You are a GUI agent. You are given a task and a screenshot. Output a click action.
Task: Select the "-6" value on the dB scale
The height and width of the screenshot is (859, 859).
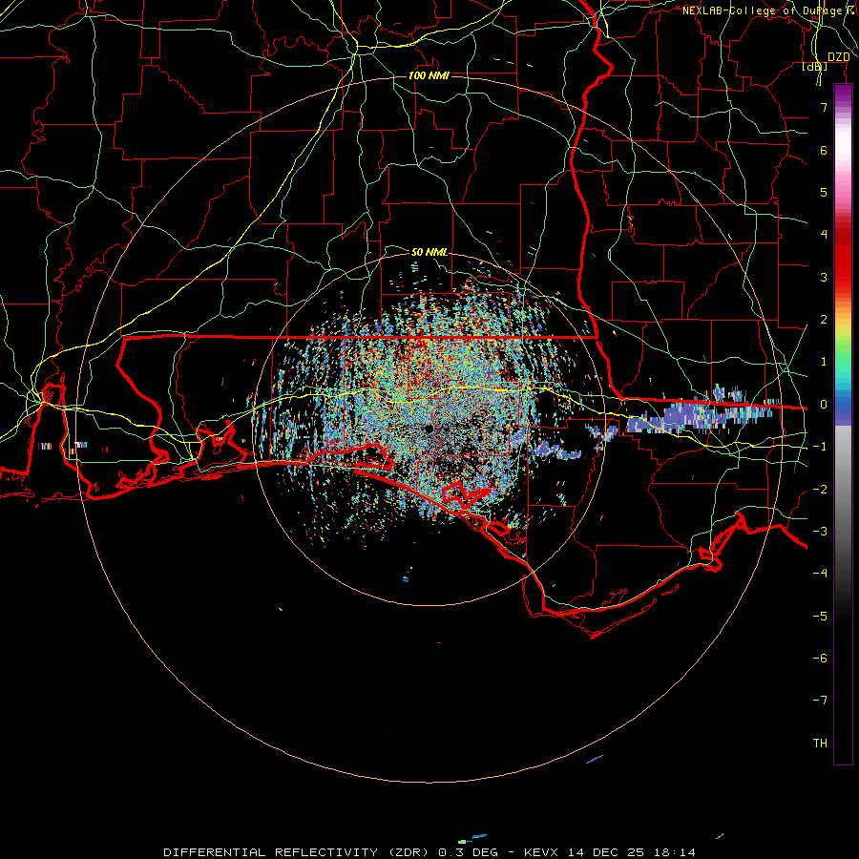pyautogui.click(x=820, y=659)
